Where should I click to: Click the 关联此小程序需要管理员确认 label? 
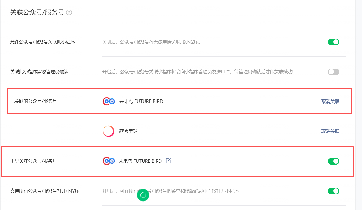click(x=39, y=72)
